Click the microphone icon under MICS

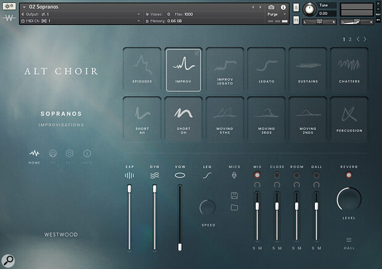[x=234, y=175]
